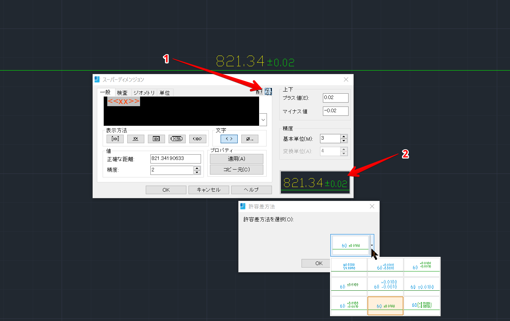Click the ヘルプ button

point(252,190)
